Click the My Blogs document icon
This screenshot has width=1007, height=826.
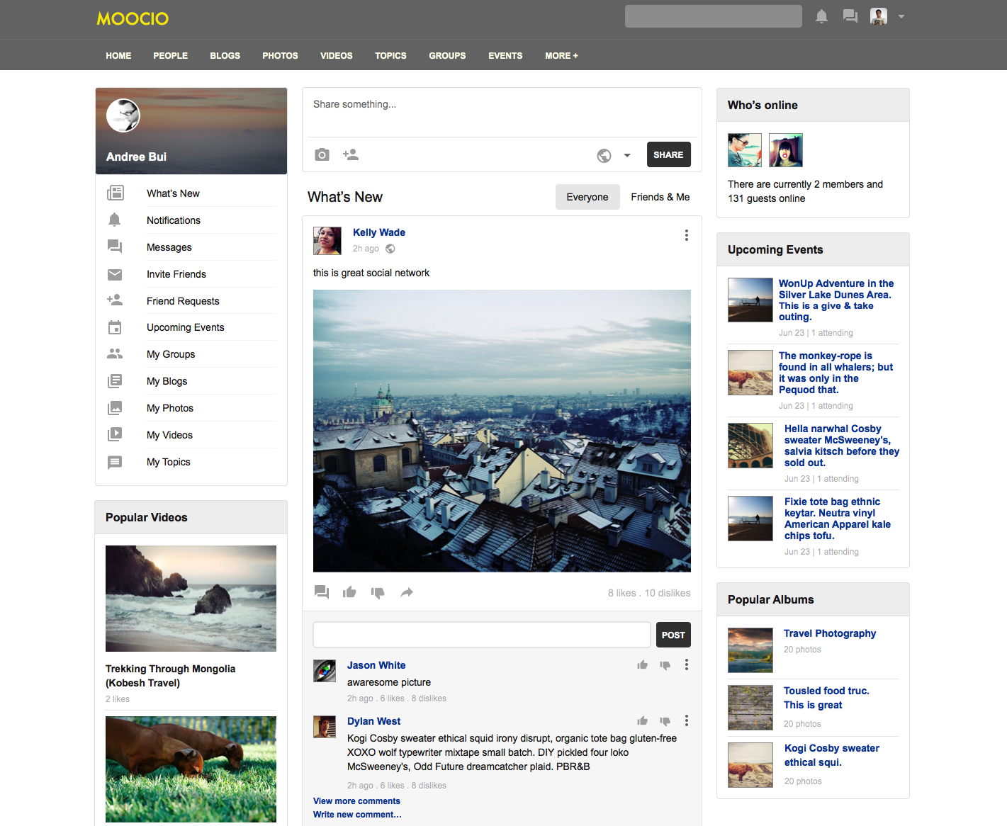click(115, 381)
